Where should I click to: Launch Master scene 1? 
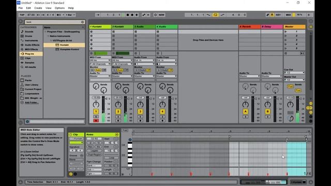click(x=285, y=32)
